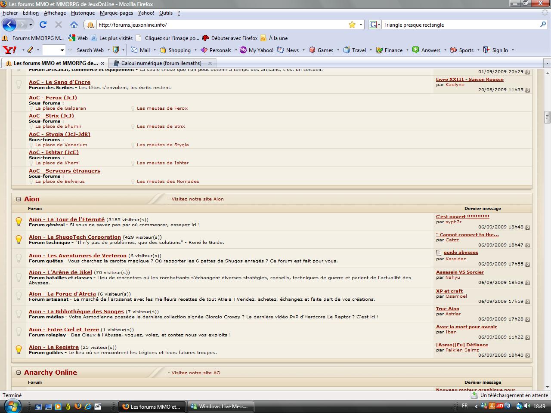This screenshot has height=413, width=551.
Task: Open the Outils menu
Action: point(166,13)
